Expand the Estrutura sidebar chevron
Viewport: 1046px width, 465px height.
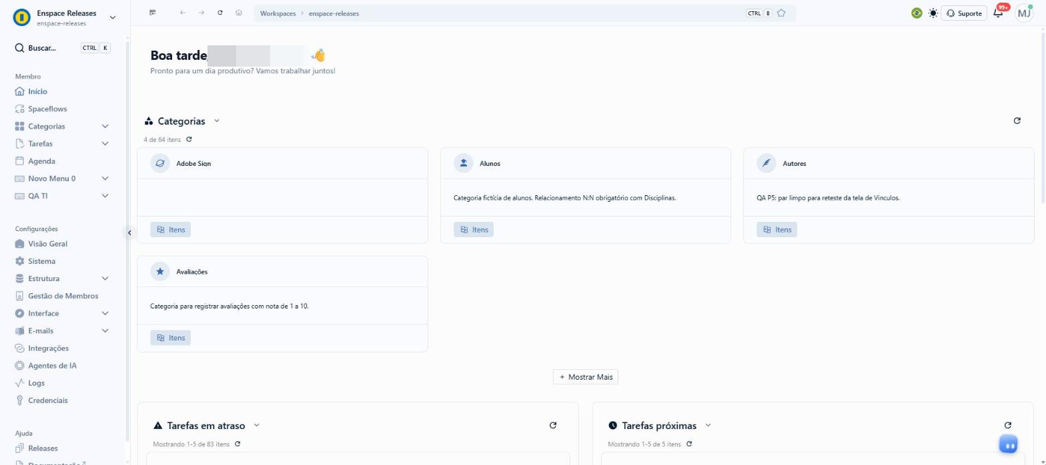point(105,278)
